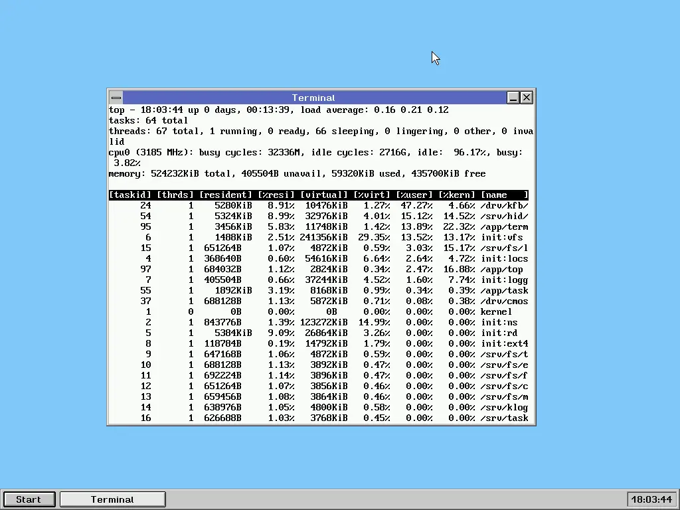Image resolution: width=680 pixels, height=510 pixels.
Task: Click the [thrds] column header
Action: (x=175, y=195)
